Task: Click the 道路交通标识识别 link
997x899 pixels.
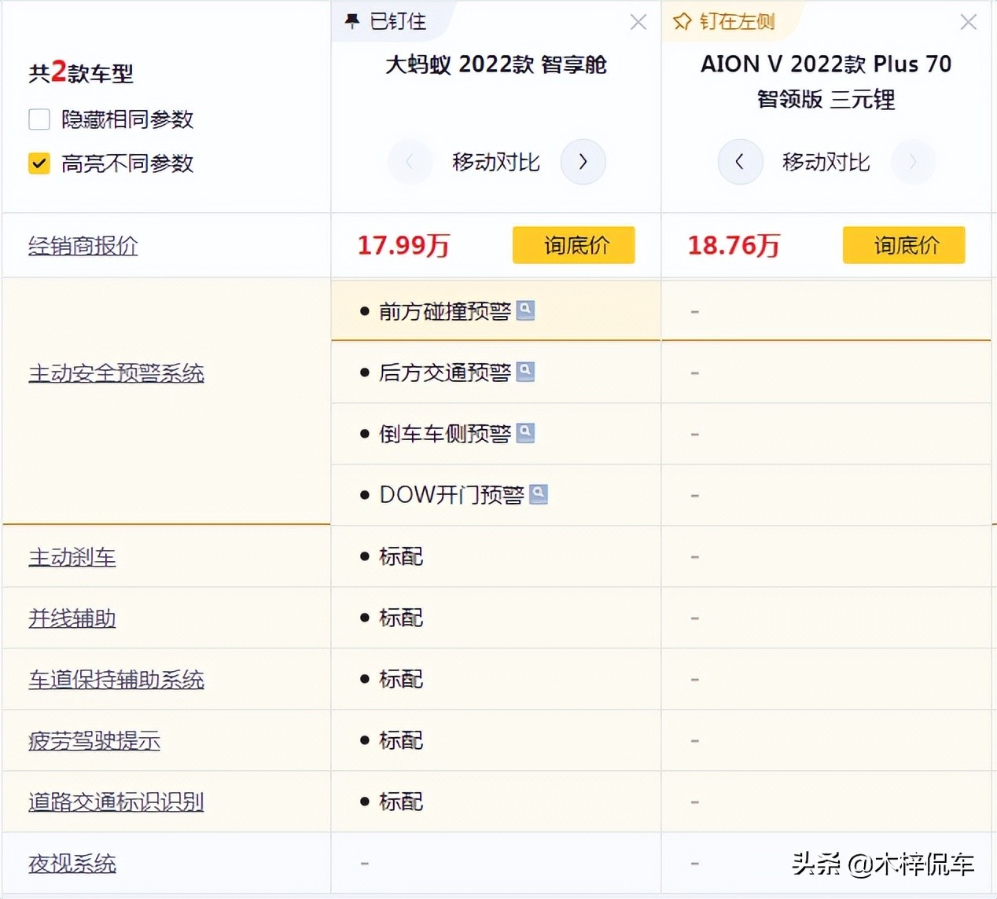Action: tap(116, 802)
